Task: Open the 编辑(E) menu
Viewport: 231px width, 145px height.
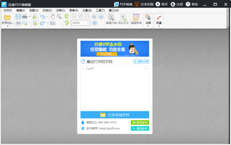Action: click(21, 10)
